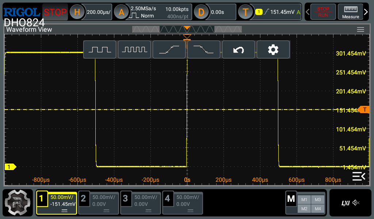Click the 0.00s delay value
This screenshot has width=374, height=219.
[217, 12]
